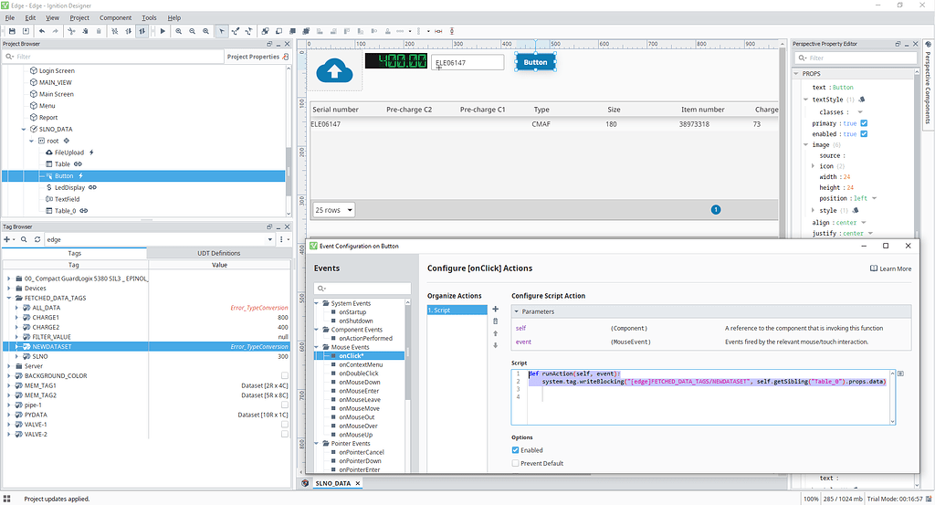The height and width of the screenshot is (505, 935).
Task: Delete the action with the trash icon
Action: [x=496, y=321]
